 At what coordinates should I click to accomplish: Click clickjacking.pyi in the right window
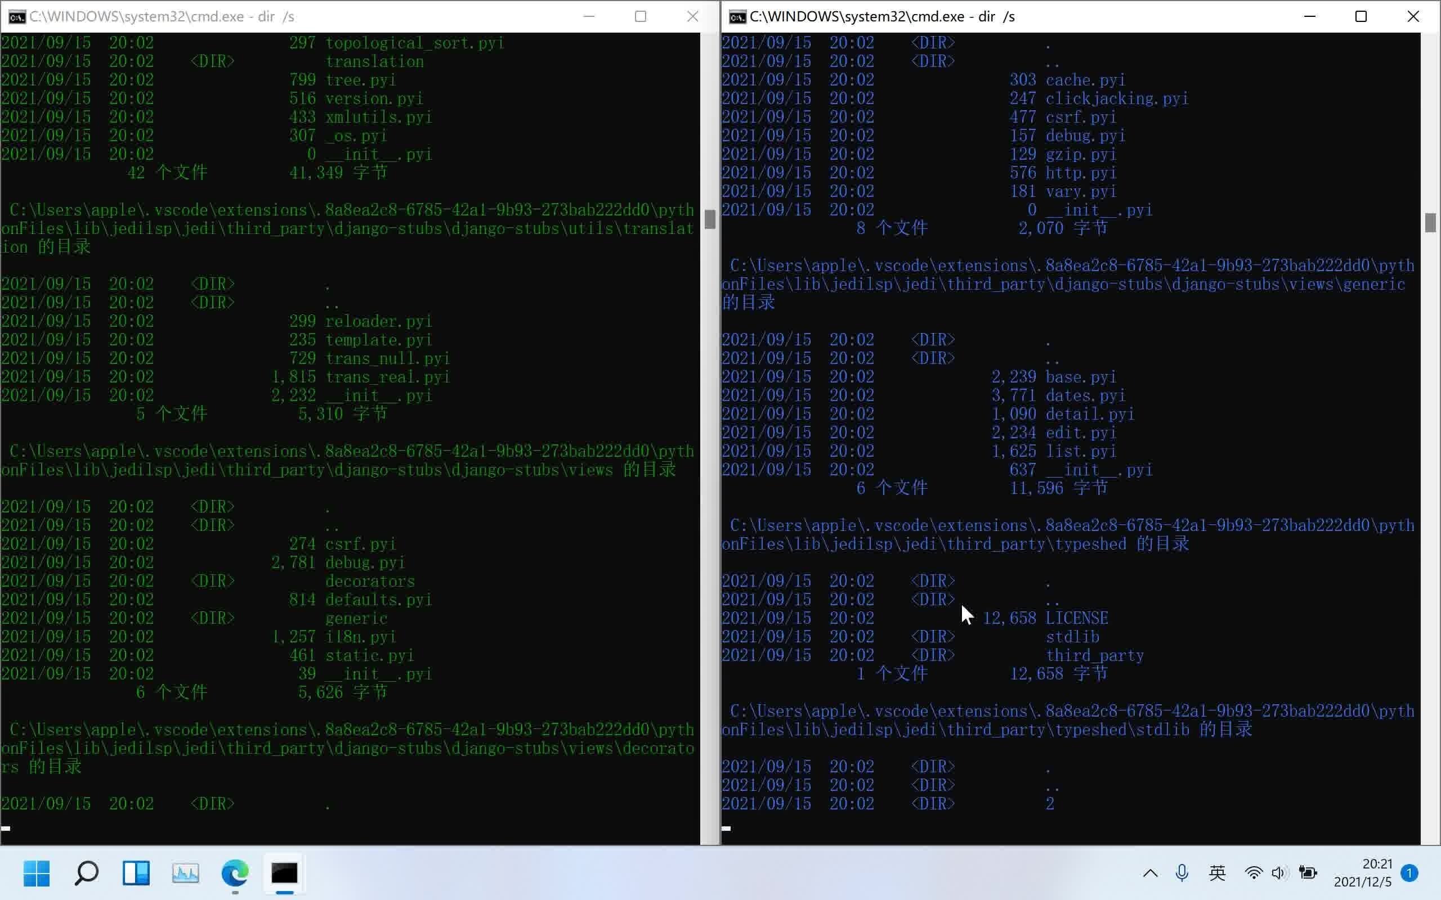[1117, 98]
